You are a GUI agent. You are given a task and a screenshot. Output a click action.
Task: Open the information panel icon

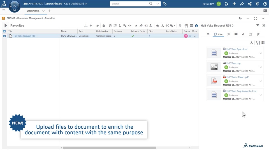(x=196, y=26)
